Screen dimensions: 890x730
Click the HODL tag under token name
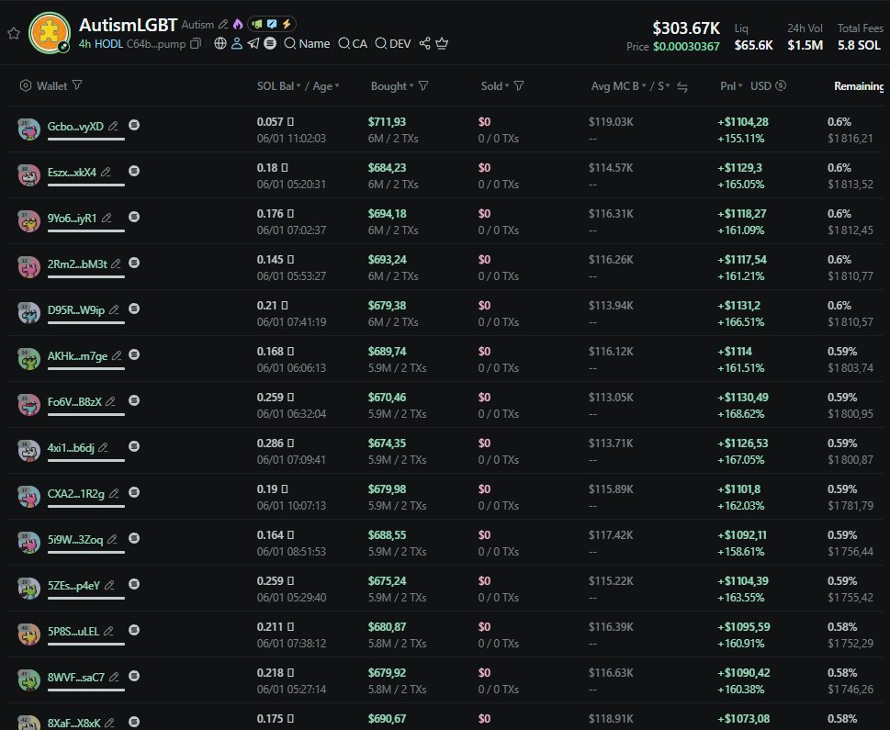pos(108,44)
